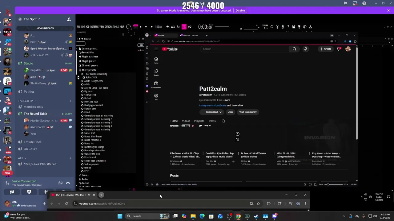Click FL Studio save project icon
The image size is (394, 221).
tap(294, 27)
